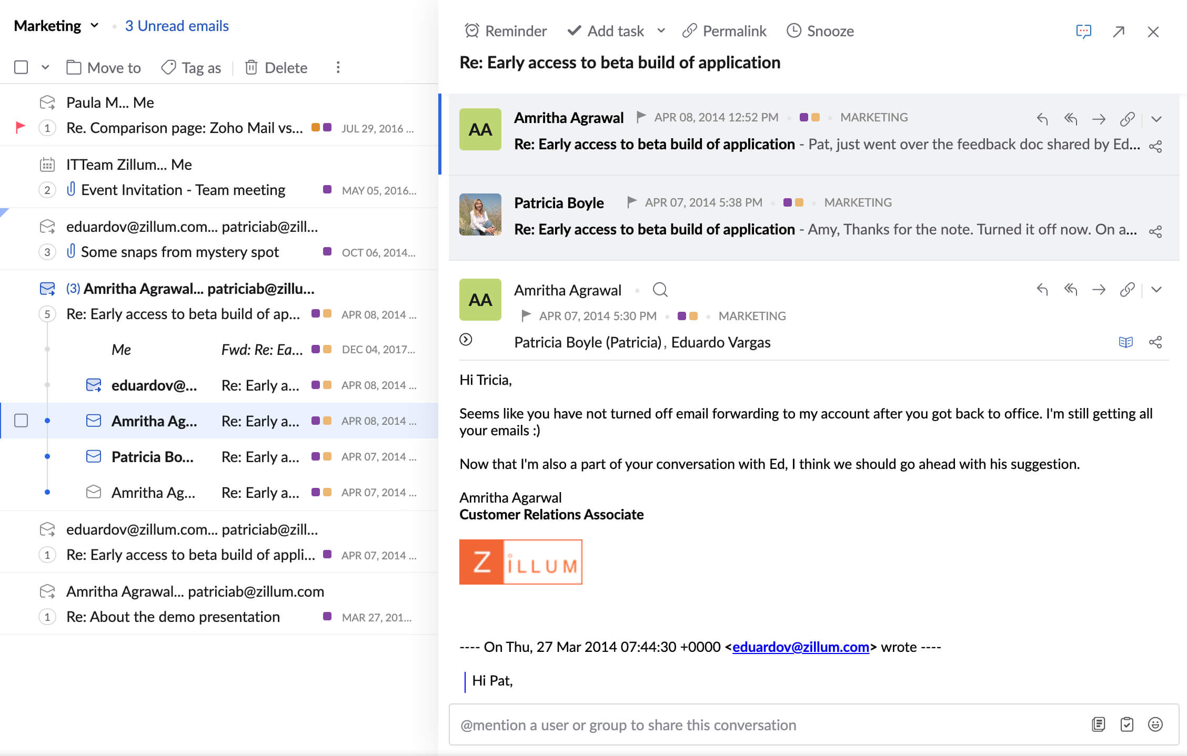Screen dimensions: 1187x756
Task: Click the Delete button in toolbar
Action: pos(276,67)
